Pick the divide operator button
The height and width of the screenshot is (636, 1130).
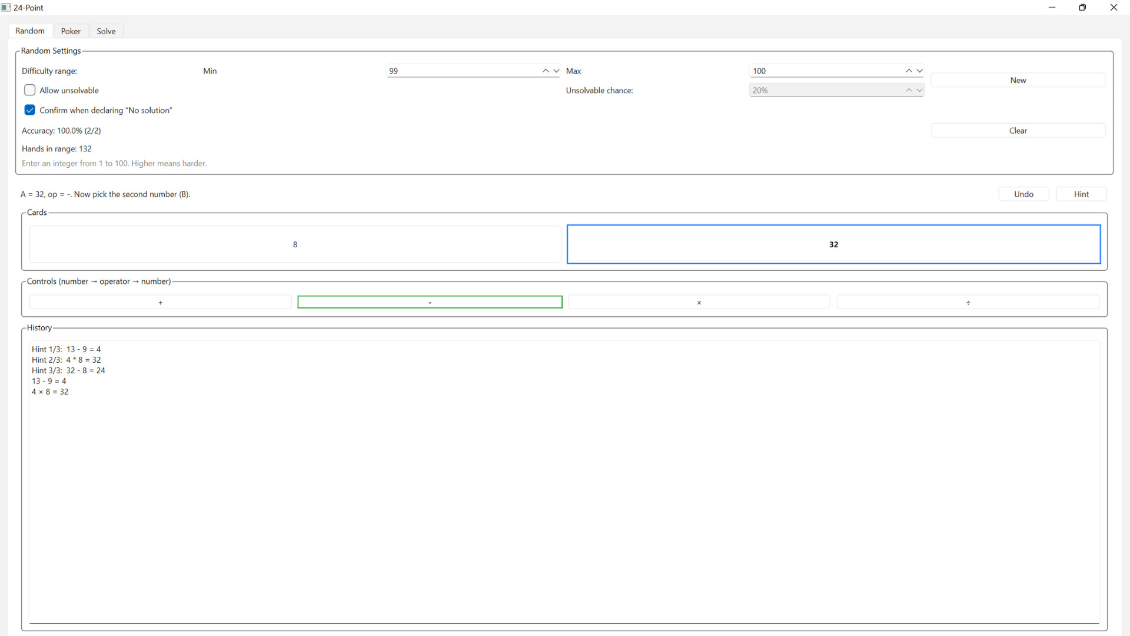968,302
